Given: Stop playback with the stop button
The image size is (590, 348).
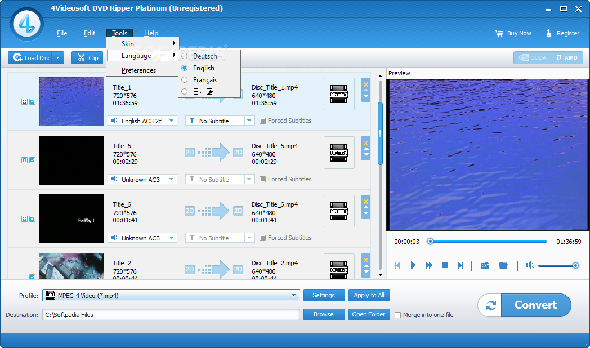Looking at the screenshot, I should click(444, 266).
